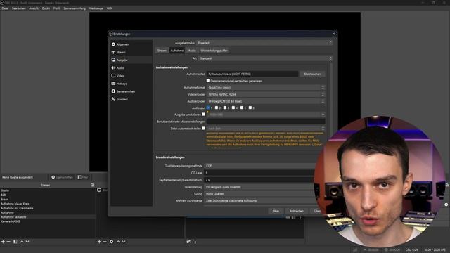The height and width of the screenshot is (253, 450).
Task: Enable Audiospur 3 checkbox
Action: point(225,108)
